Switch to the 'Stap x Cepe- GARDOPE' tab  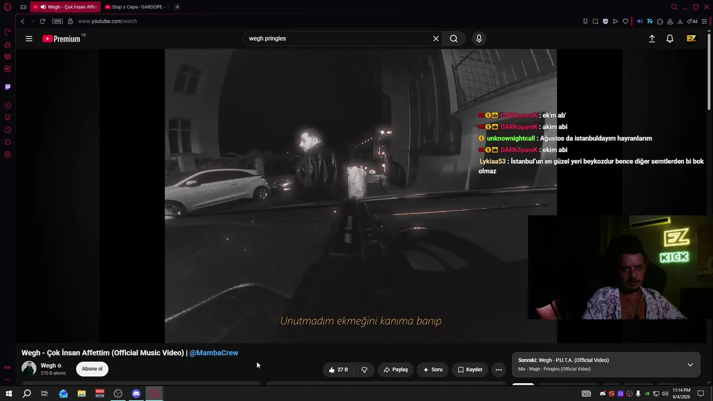click(x=137, y=7)
